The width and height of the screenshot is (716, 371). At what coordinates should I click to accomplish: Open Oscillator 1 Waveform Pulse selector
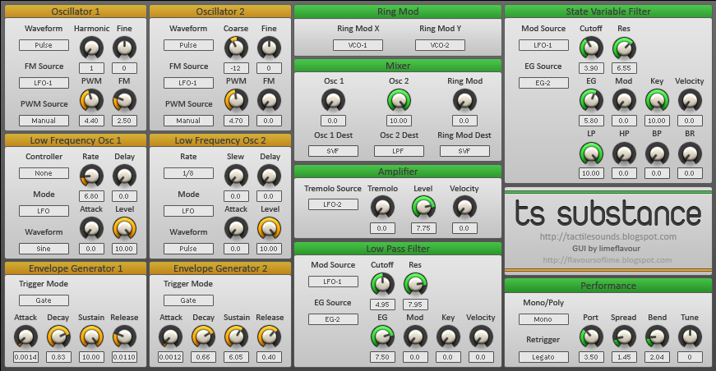click(x=44, y=46)
